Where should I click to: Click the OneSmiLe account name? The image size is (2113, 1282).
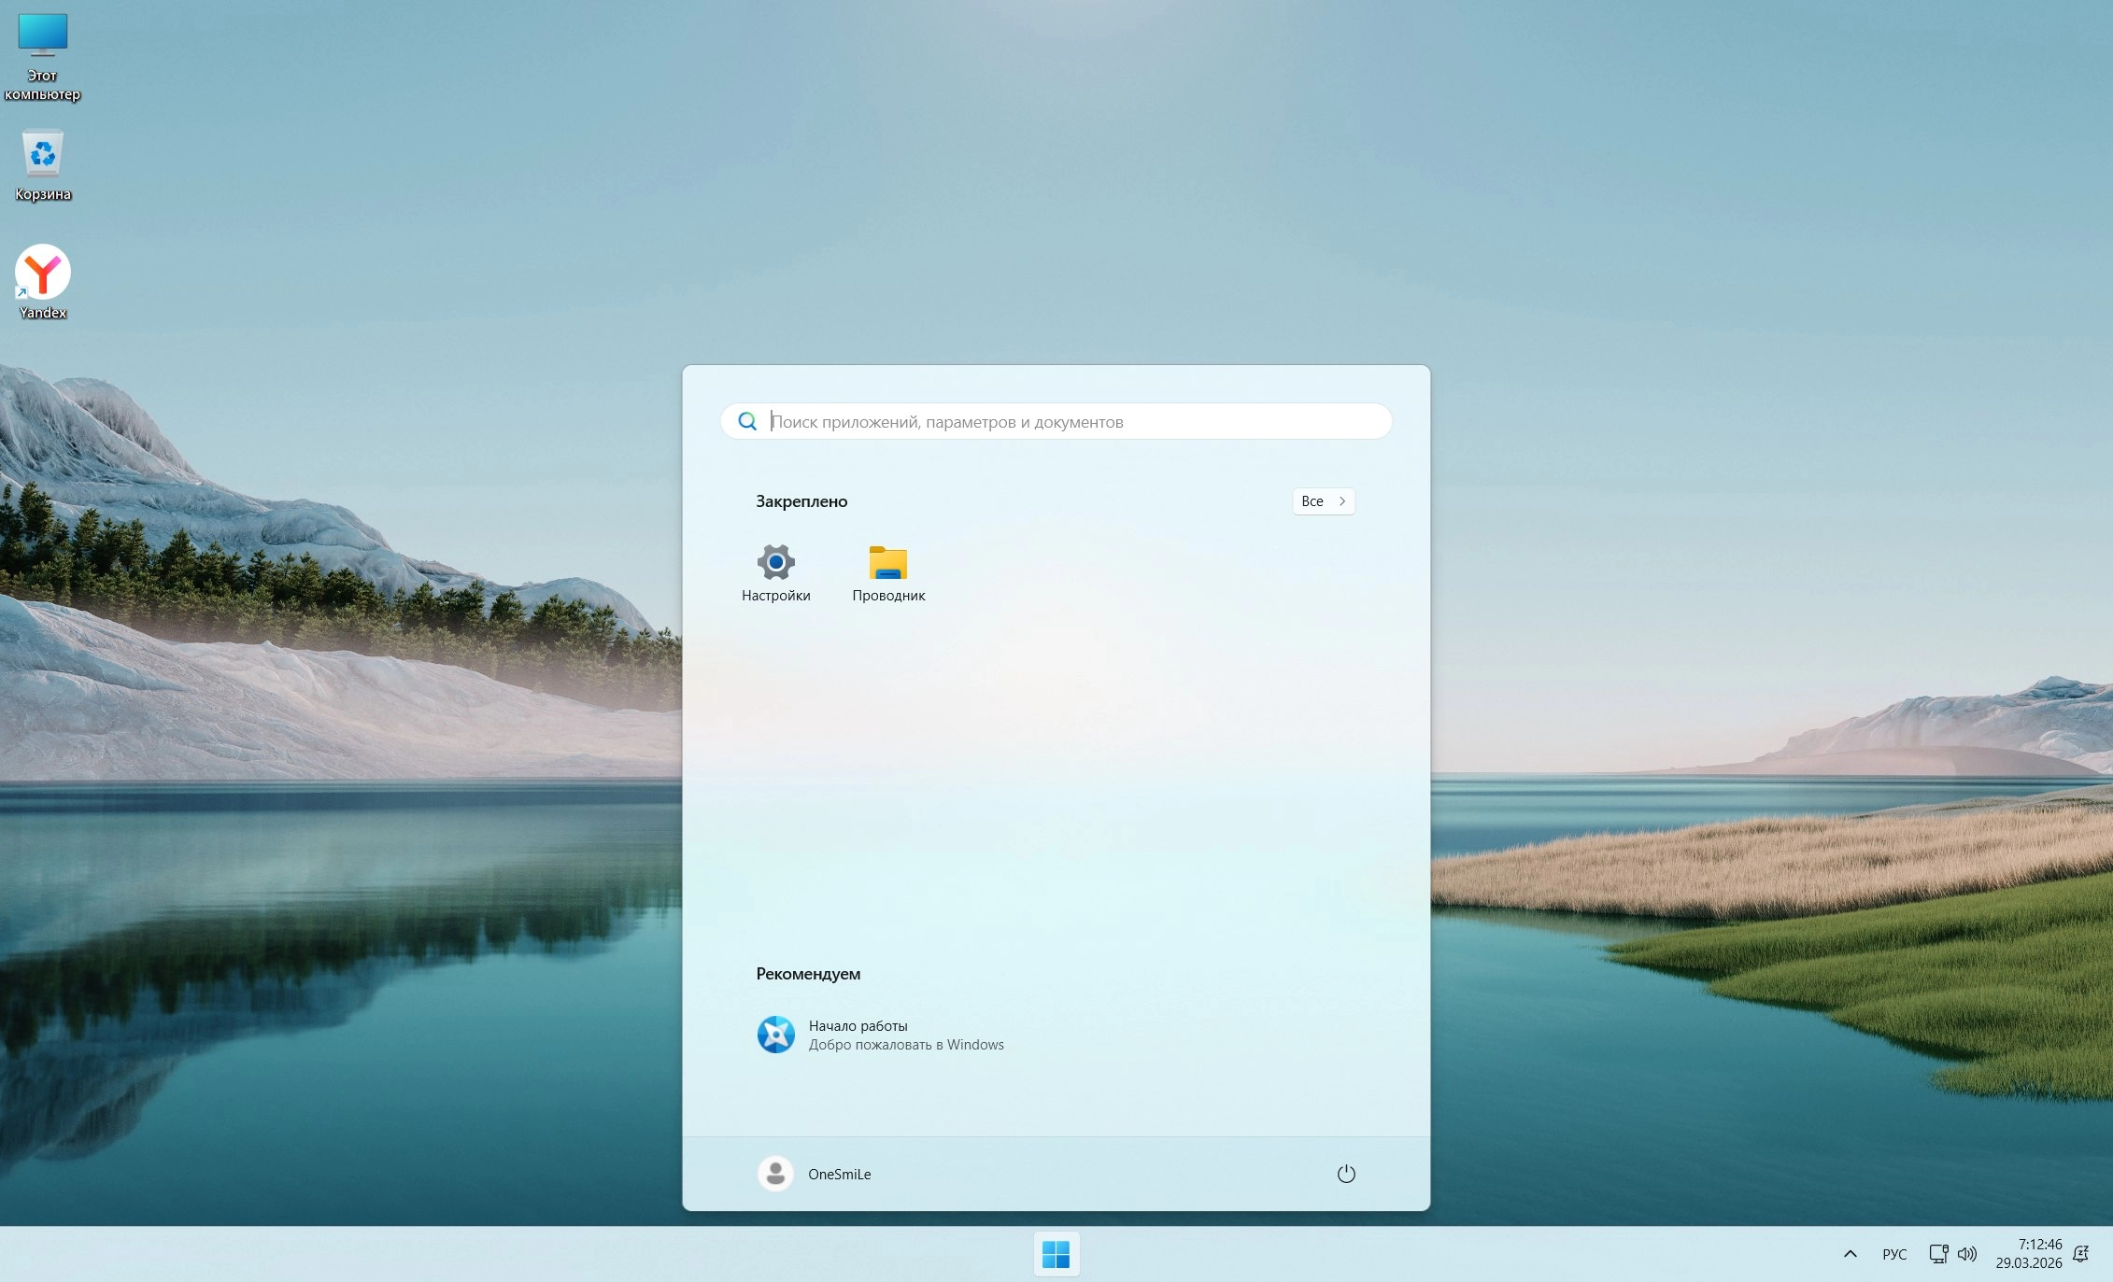pyautogui.click(x=839, y=1175)
